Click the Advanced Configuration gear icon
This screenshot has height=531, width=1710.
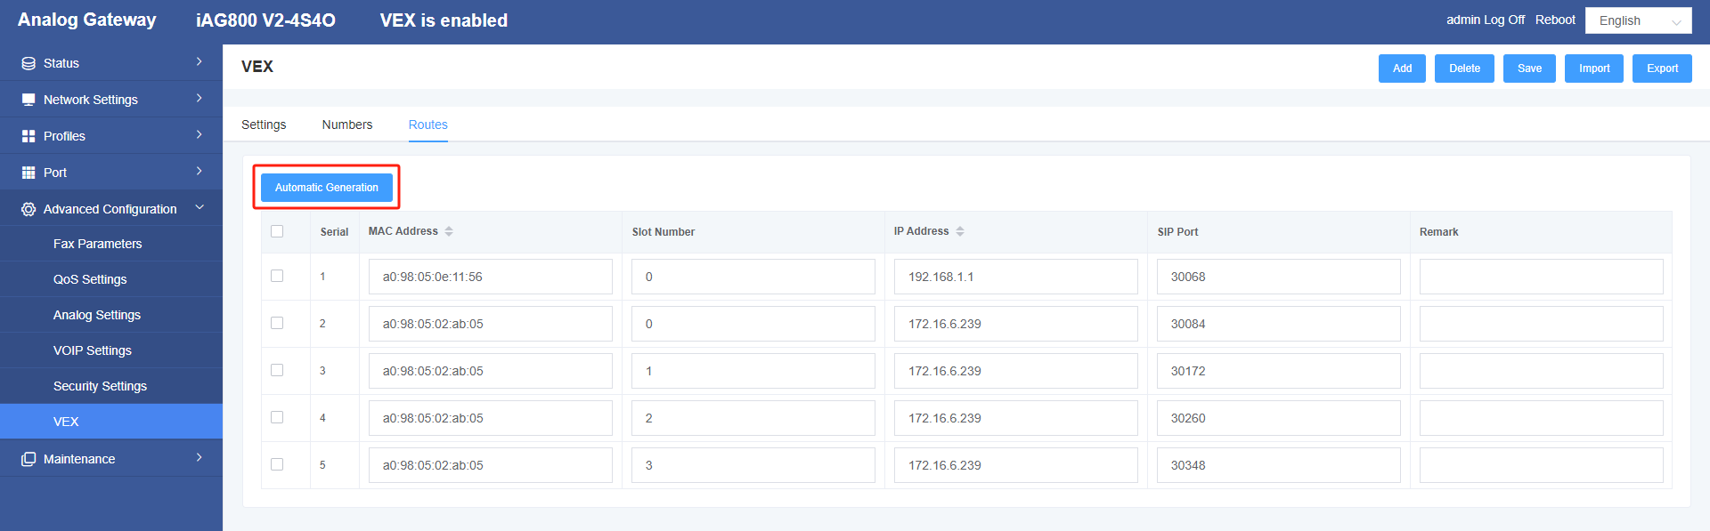(x=28, y=209)
